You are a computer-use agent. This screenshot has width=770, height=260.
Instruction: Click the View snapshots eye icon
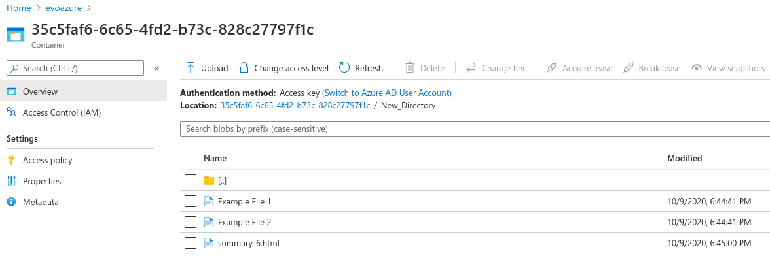[x=697, y=67]
